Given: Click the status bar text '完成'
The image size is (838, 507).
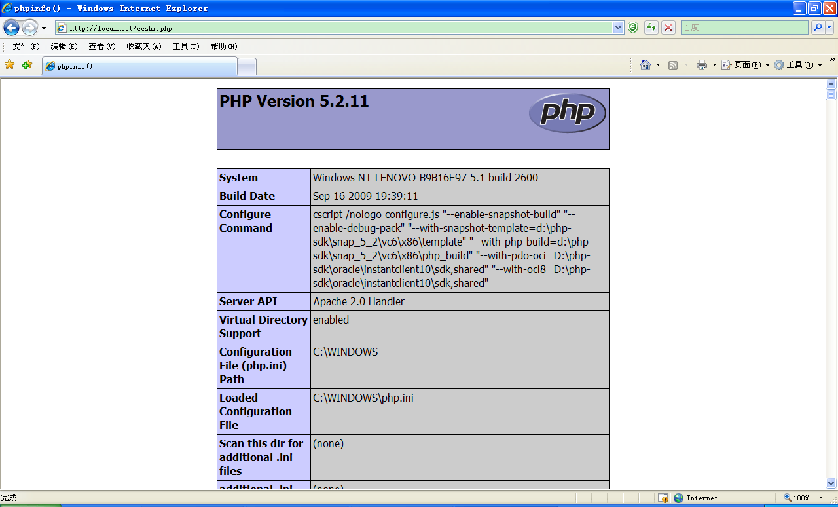Looking at the screenshot, I should 9,498.
